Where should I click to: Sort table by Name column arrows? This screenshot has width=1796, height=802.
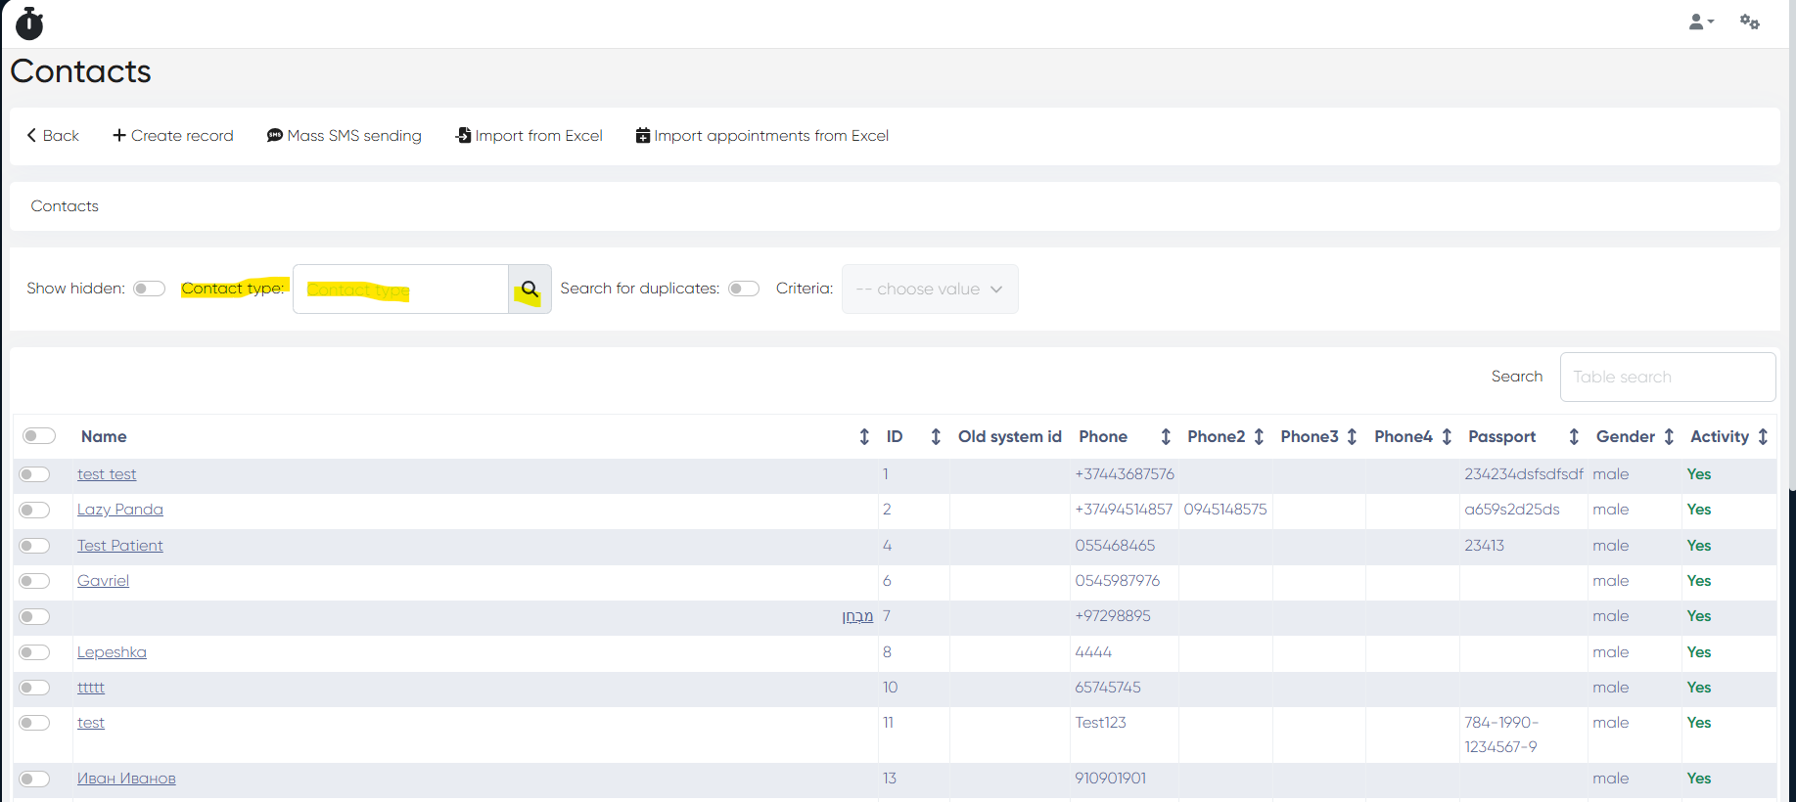[864, 437]
